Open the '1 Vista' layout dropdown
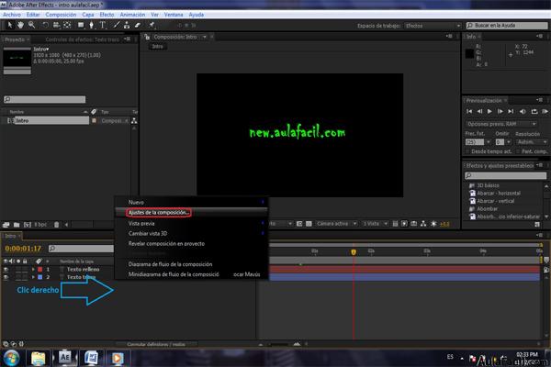The height and width of the screenshot is (367, 551). coord(375,224)
